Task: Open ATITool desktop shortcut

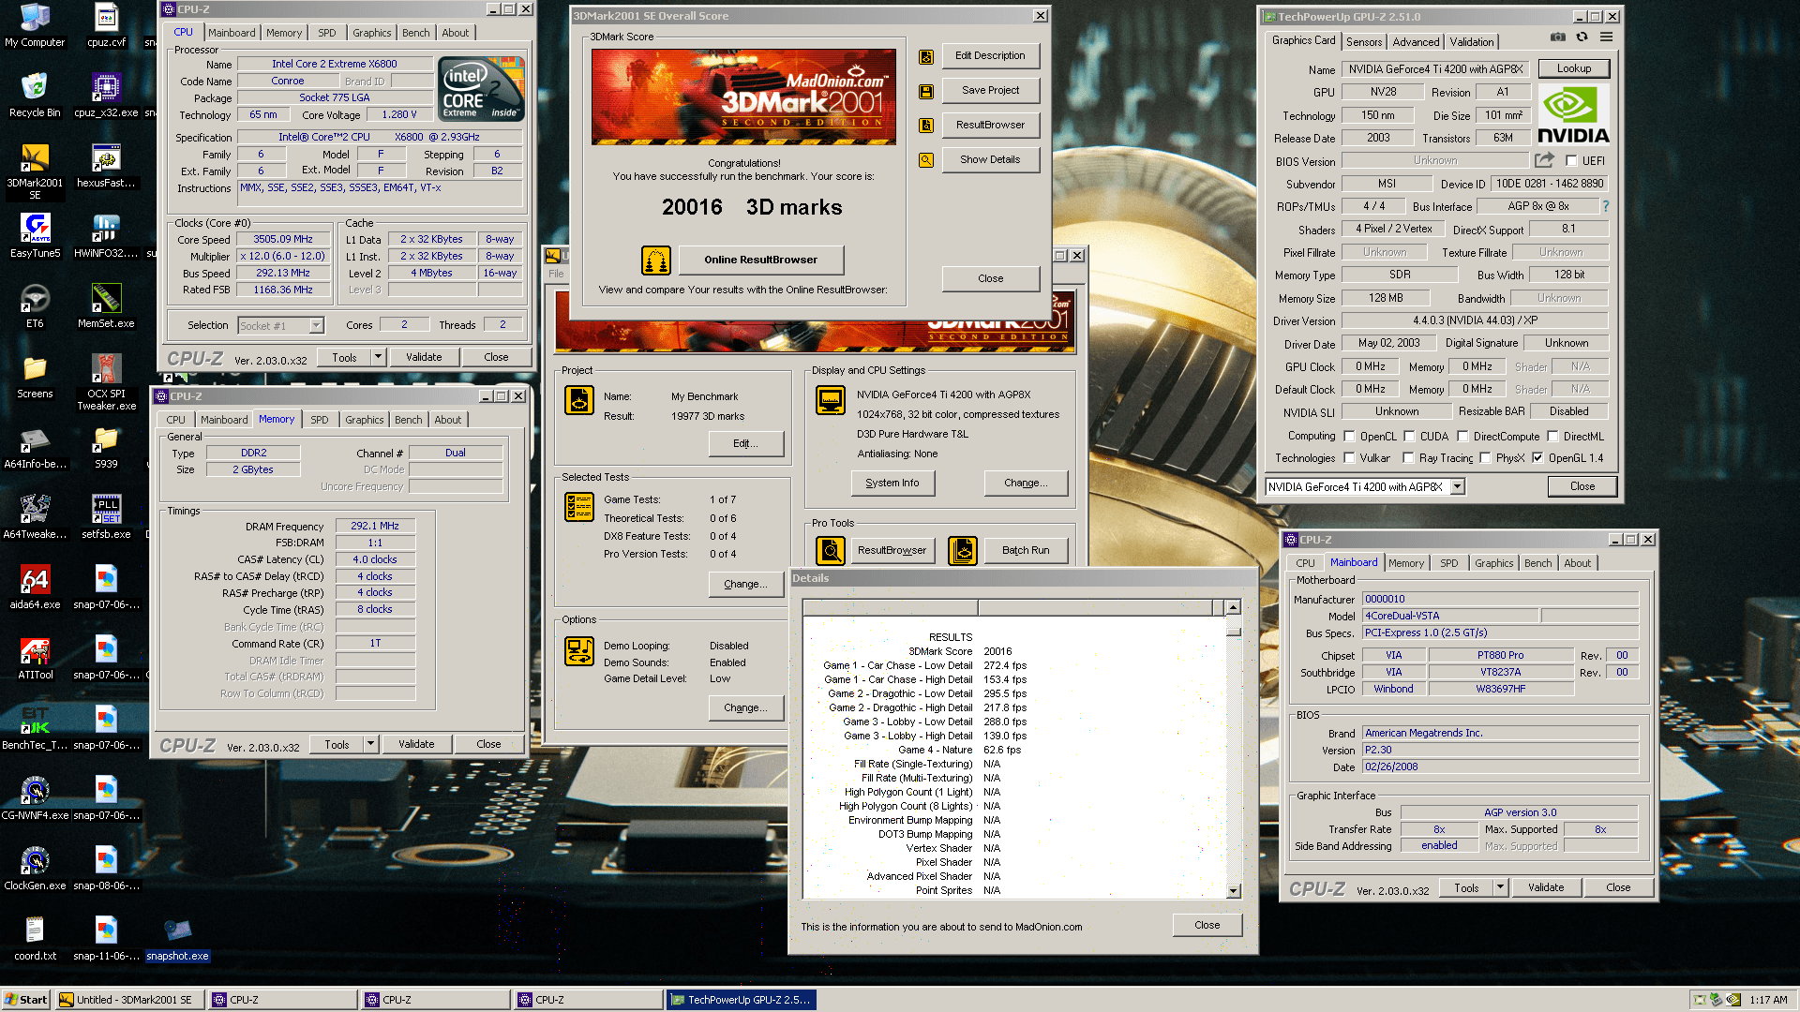Action: point(35,658)
